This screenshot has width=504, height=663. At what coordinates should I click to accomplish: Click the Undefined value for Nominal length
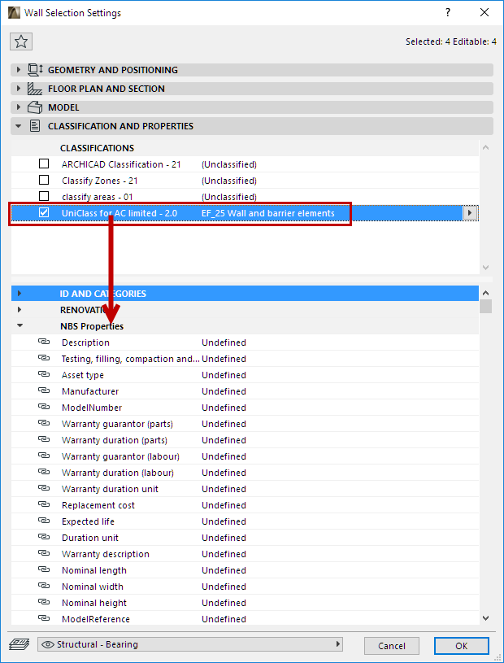click(x=224, y=570)
